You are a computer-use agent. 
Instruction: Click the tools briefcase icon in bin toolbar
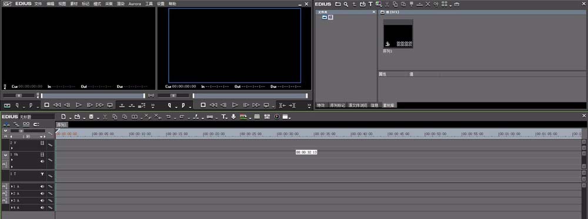[x=456, y=4]
